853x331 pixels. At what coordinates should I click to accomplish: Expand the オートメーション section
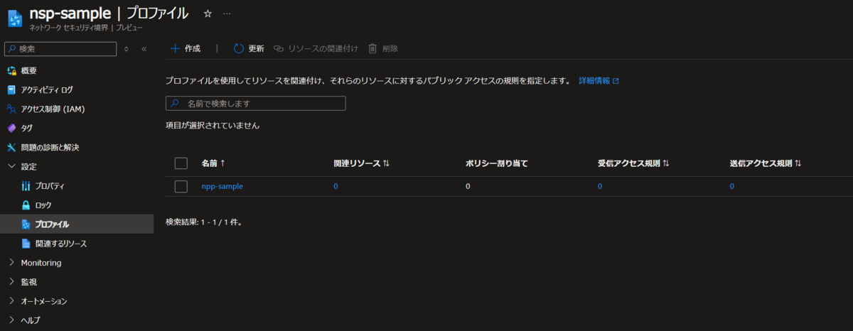pyautogui.click(x=11, y=301)
